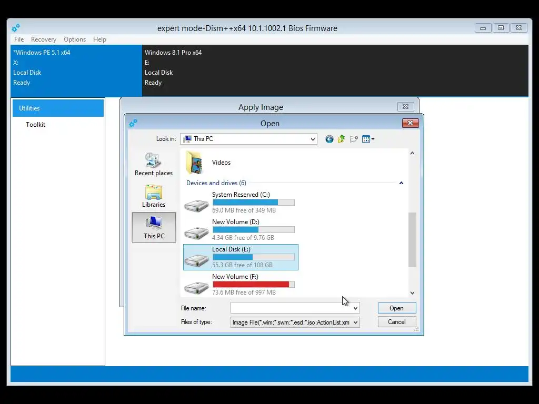Click into the File name input field

[291, 308]
